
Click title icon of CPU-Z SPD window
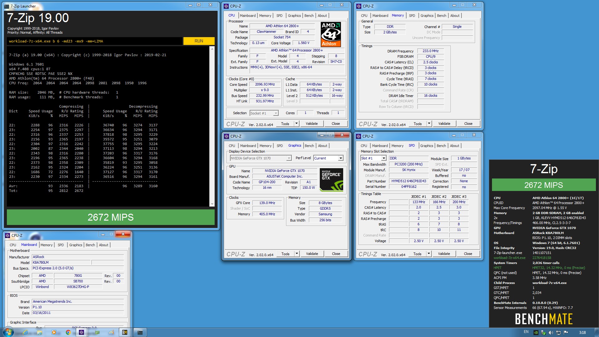point(358,136)
